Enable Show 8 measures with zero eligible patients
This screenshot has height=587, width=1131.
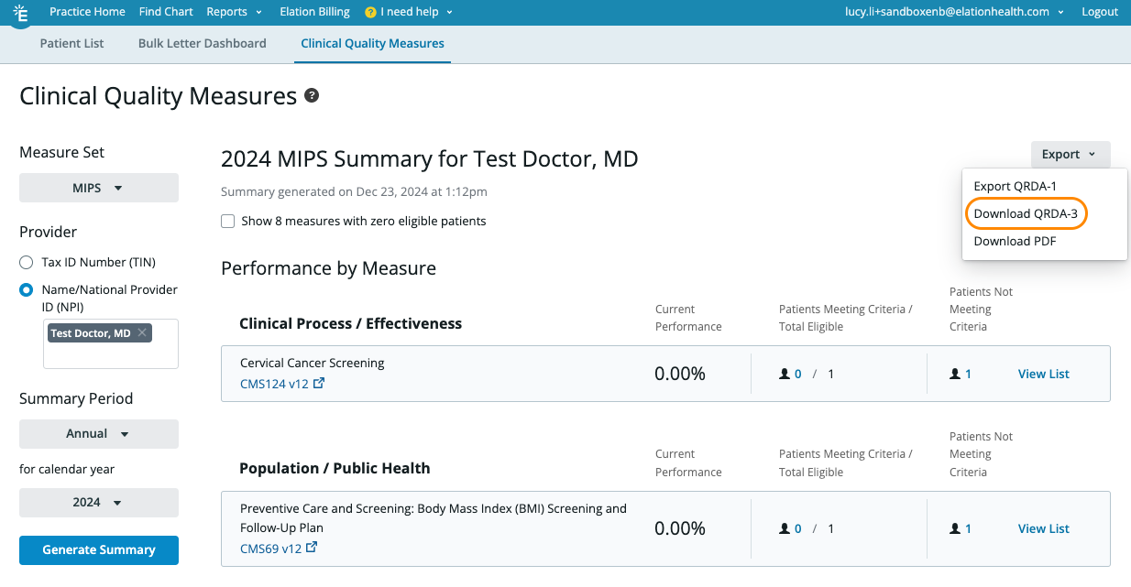click(x=228, y=221)
